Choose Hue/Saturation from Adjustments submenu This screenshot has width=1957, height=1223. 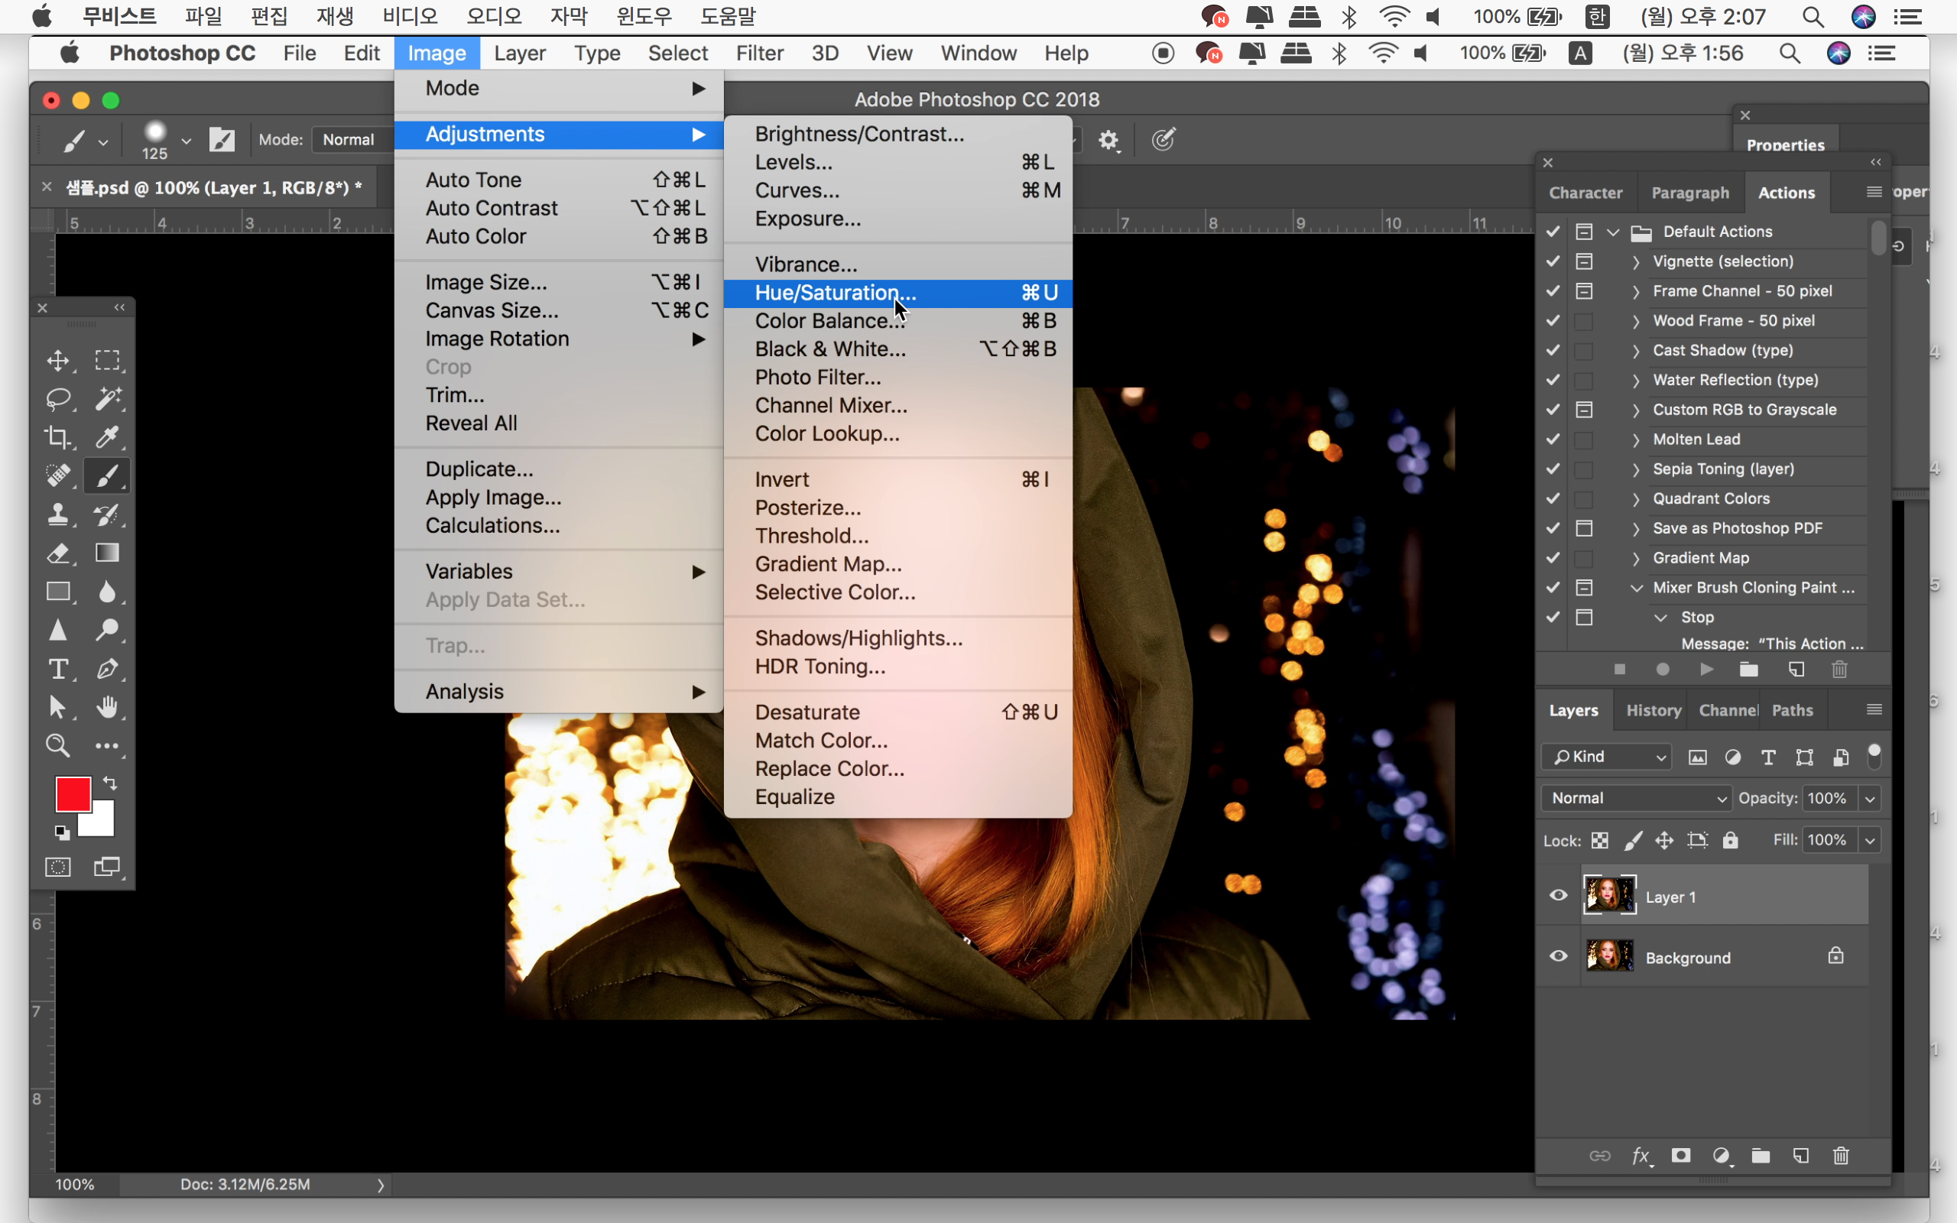click(836, 293)
